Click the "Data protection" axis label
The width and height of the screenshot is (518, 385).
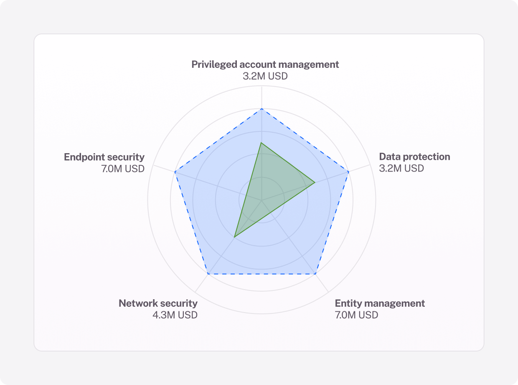414,157
